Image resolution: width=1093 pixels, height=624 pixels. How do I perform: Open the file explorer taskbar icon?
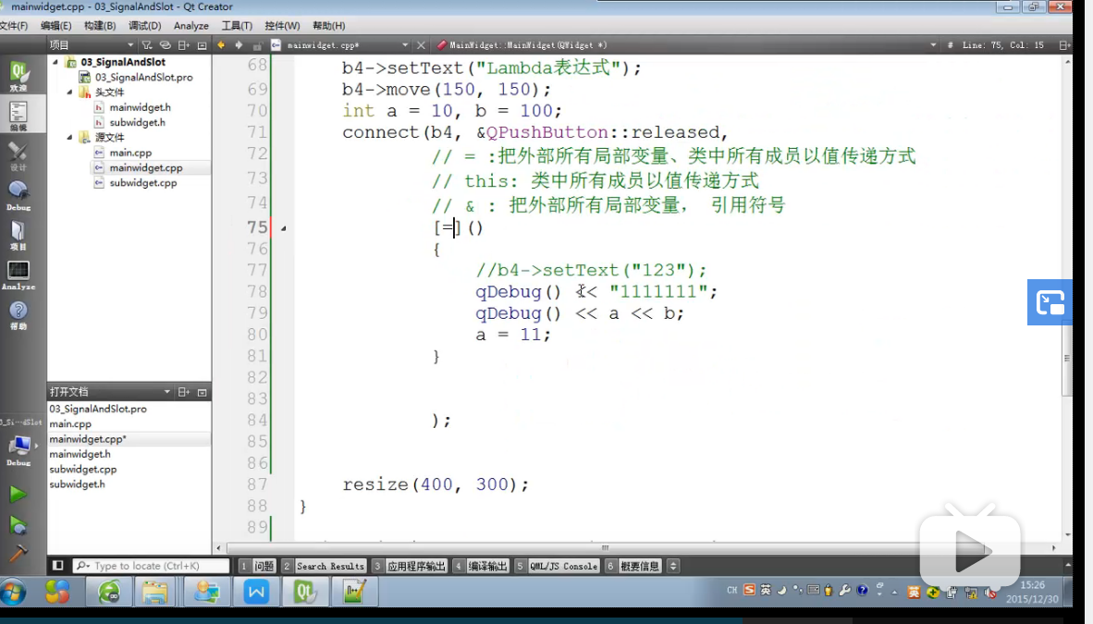coord(154,592)
